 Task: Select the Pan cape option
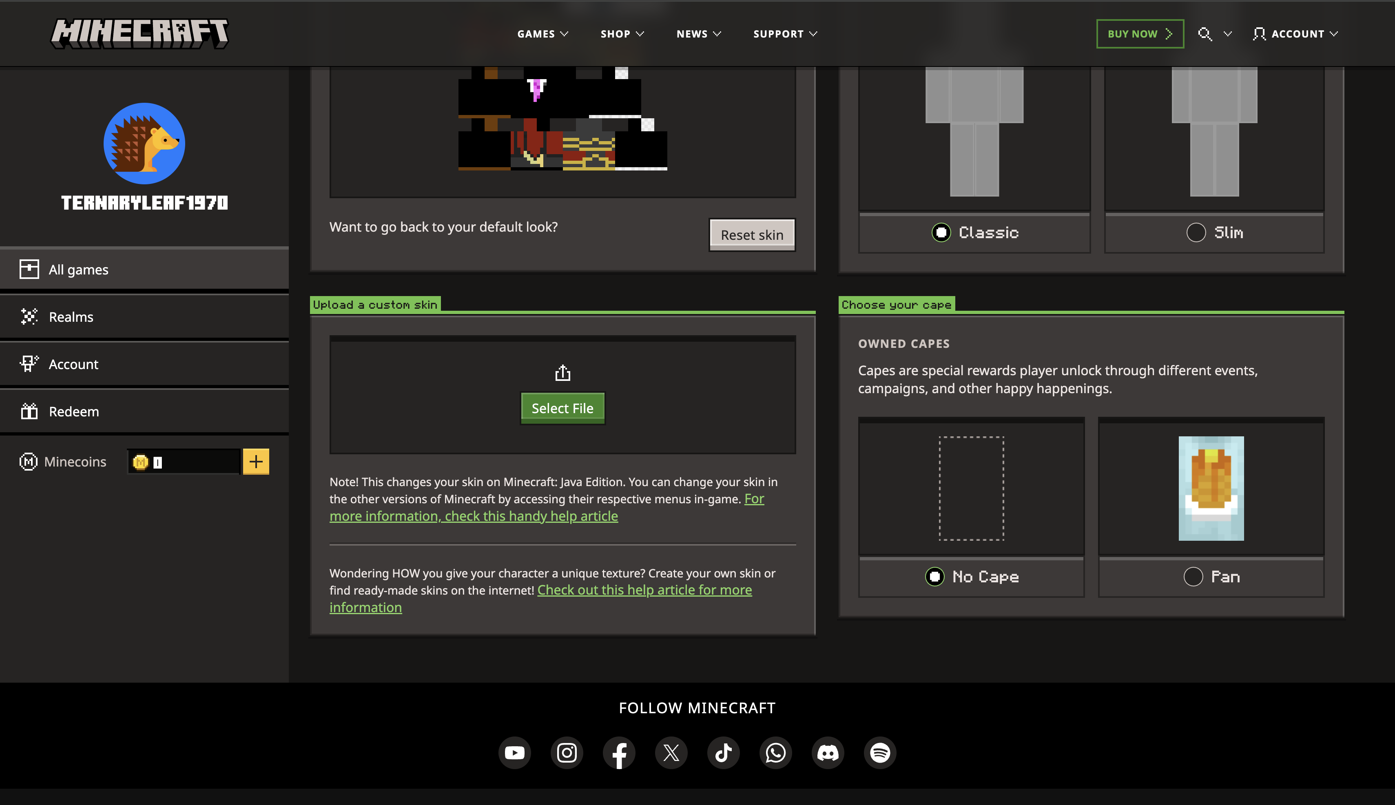pos(1193,577)
